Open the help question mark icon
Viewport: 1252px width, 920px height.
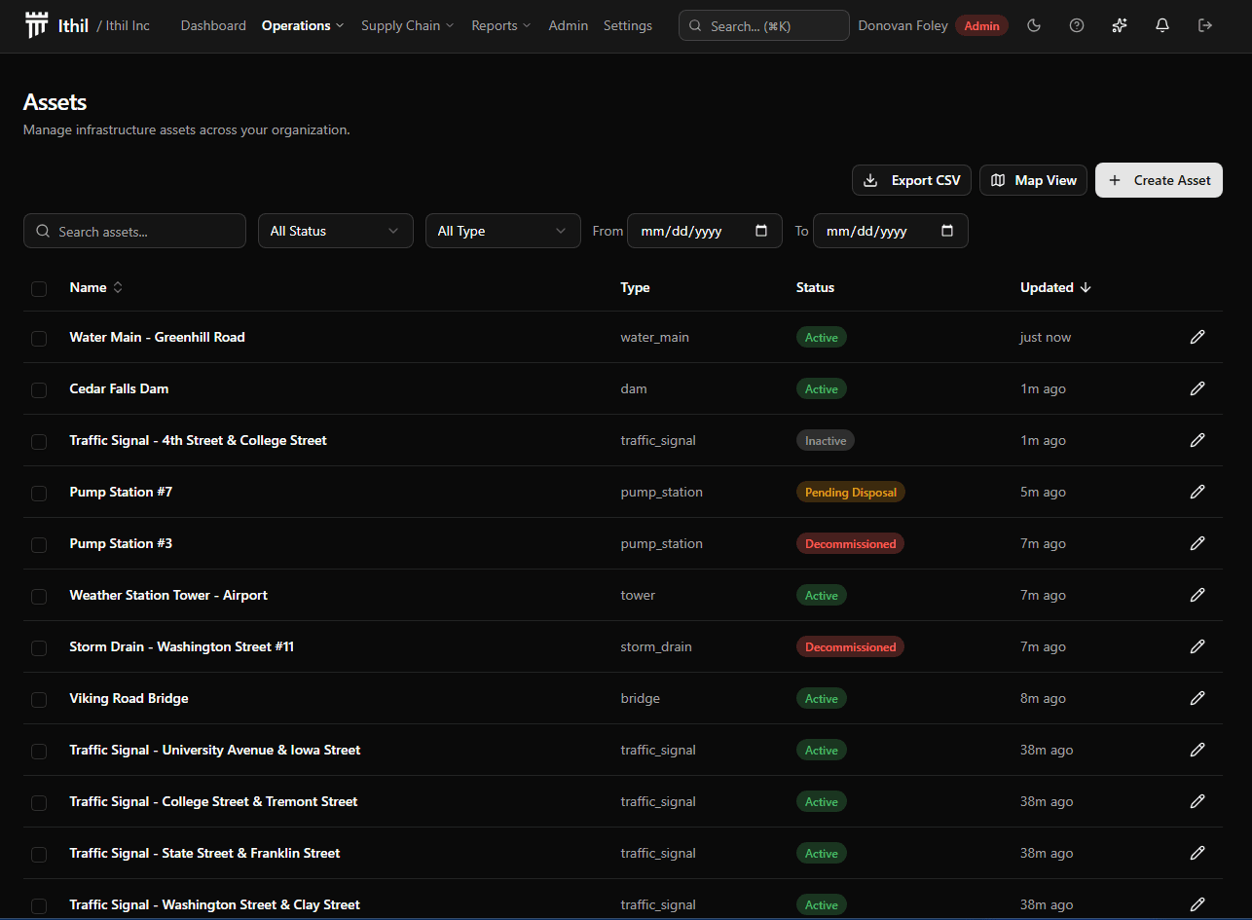(1077, 25)
